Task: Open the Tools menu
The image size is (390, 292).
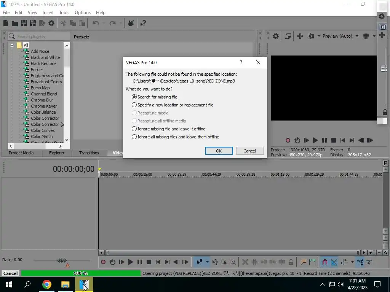Action: coord(64,13)
